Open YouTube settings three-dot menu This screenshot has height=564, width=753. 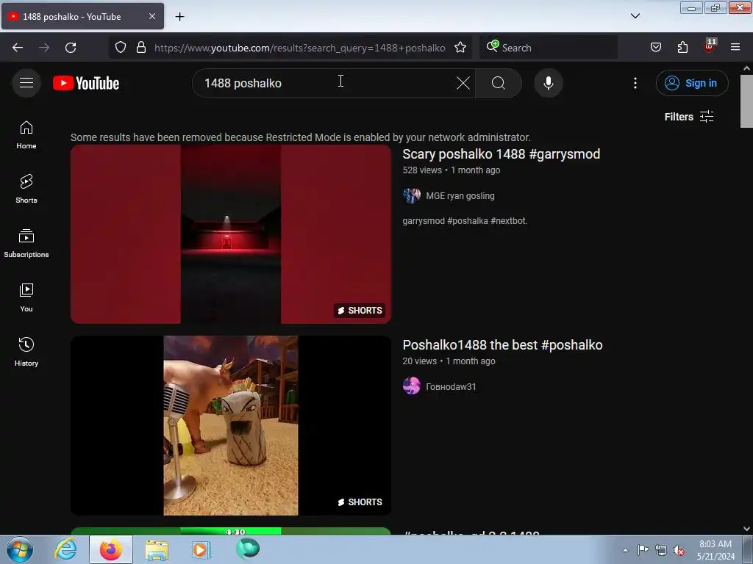[x=635, y=83]
